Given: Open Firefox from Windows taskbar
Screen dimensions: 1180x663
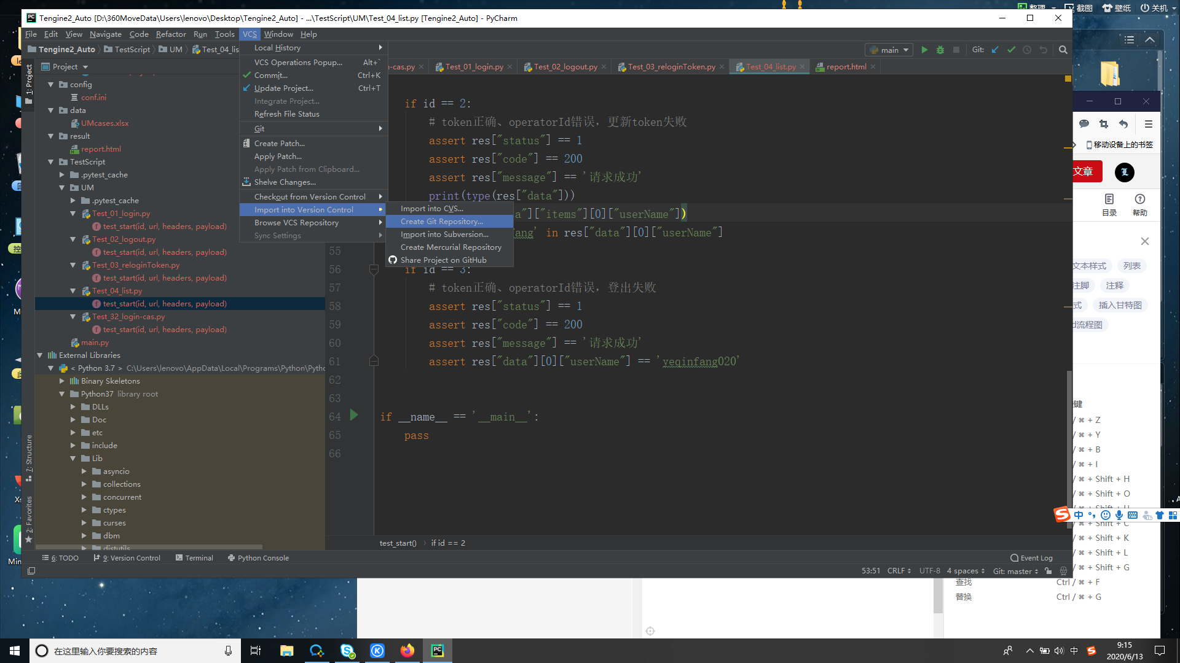Looking at the screenshot, I should (407, 651).
